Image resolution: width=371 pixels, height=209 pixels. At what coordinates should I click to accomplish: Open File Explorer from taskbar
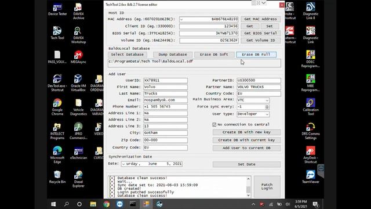point(93,204)
